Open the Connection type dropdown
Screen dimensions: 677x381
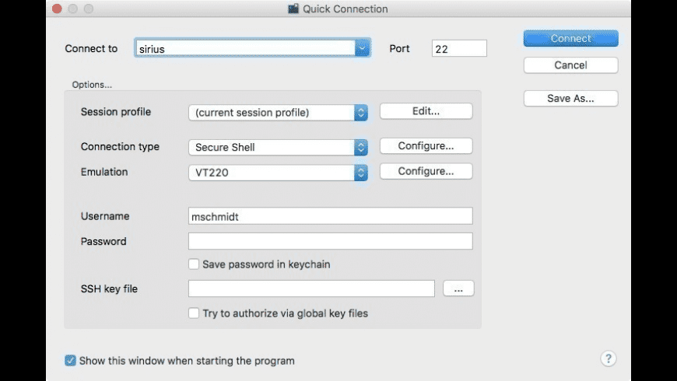click(361, 147)
